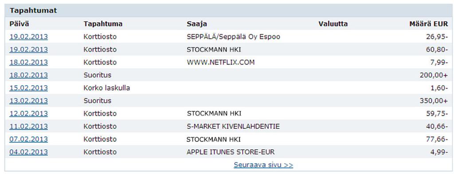Open the 19.02.2013 date link in the Stockmann 60,80 row

click(x=29, y=50)
